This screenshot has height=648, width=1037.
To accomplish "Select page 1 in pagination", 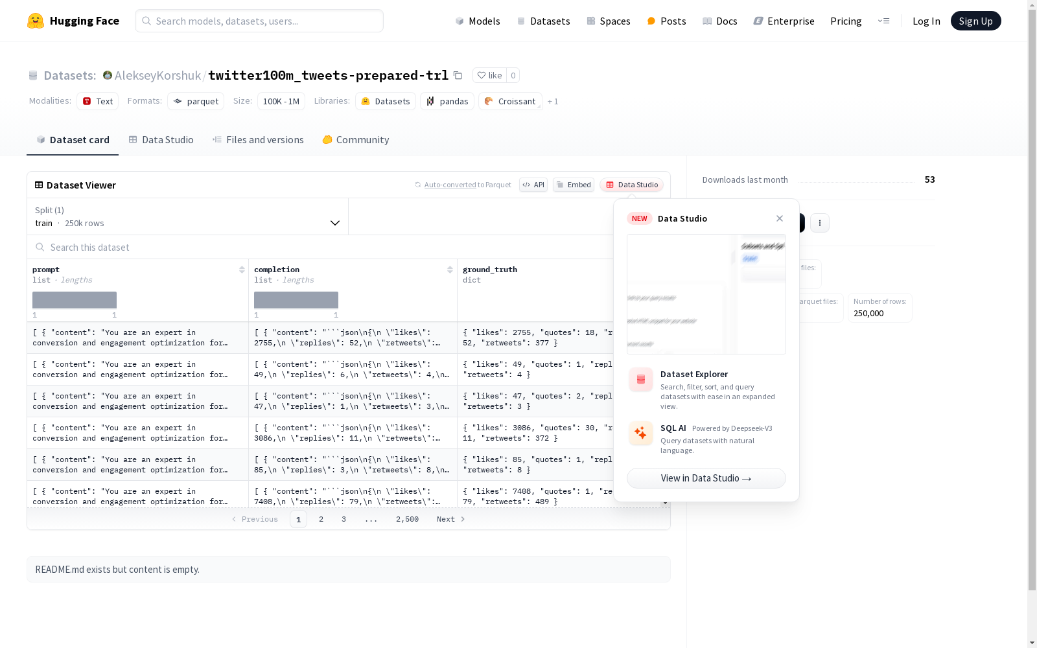I will point(298,519).
